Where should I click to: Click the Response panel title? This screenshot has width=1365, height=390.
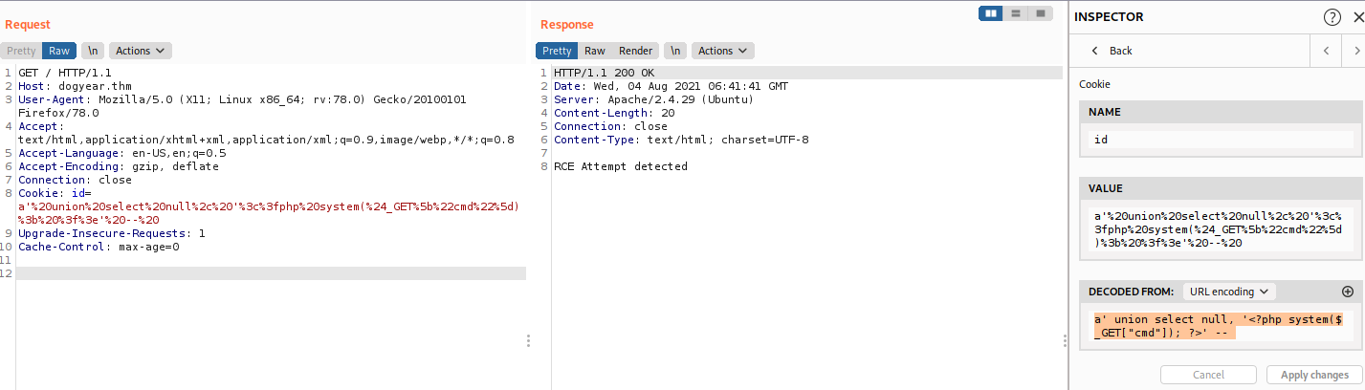point(566,24)
